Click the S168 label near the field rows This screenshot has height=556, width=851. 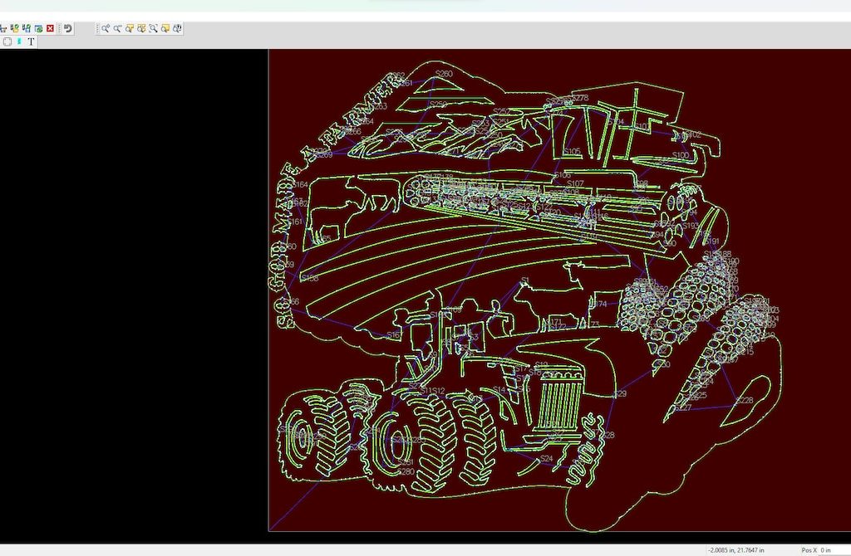[x=309, y=278]
